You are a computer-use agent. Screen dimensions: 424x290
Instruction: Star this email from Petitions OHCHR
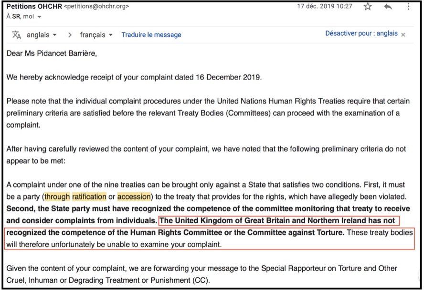pos(368,7)
